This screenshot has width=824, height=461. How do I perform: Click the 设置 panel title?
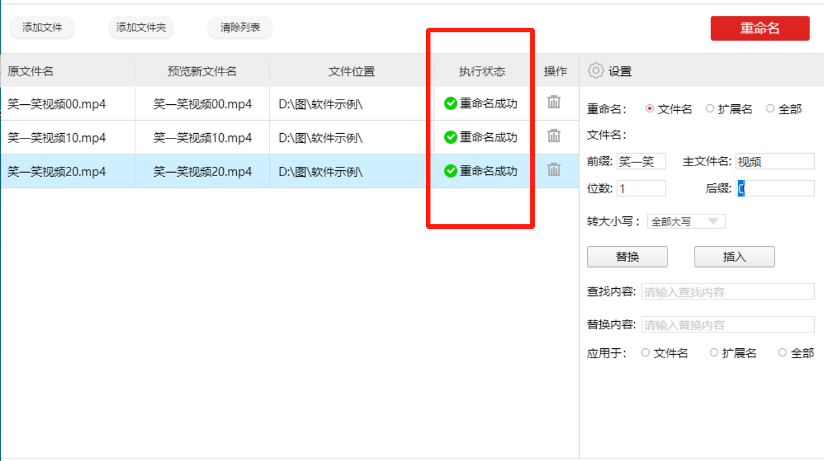click(620, 71)
